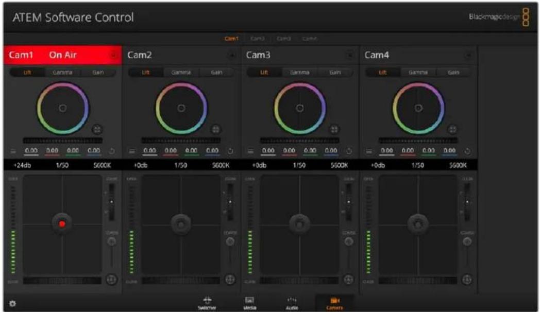540x312 pixels.
Task: Open Cam3 gain setting +0db
Action: pos(259,165)
